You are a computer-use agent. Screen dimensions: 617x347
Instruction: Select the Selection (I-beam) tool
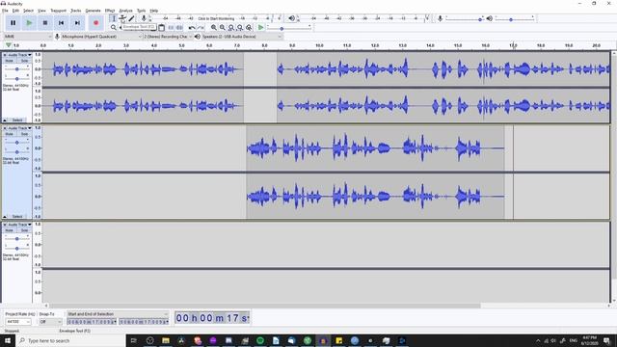tap(114, 18)
